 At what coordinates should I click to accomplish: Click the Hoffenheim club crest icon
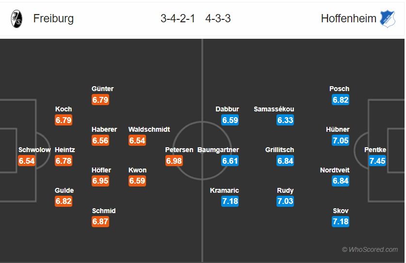tap(388, 18)
